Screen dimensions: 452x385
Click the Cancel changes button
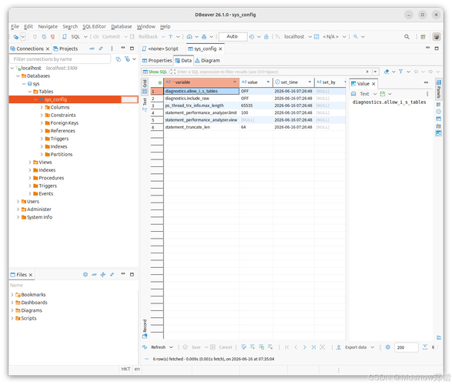point(222,347)
